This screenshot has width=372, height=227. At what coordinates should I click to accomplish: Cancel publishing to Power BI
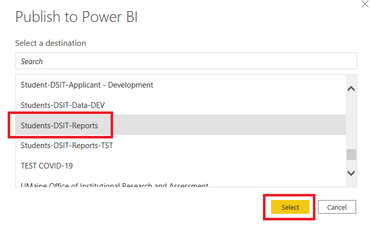coord(337,207)
